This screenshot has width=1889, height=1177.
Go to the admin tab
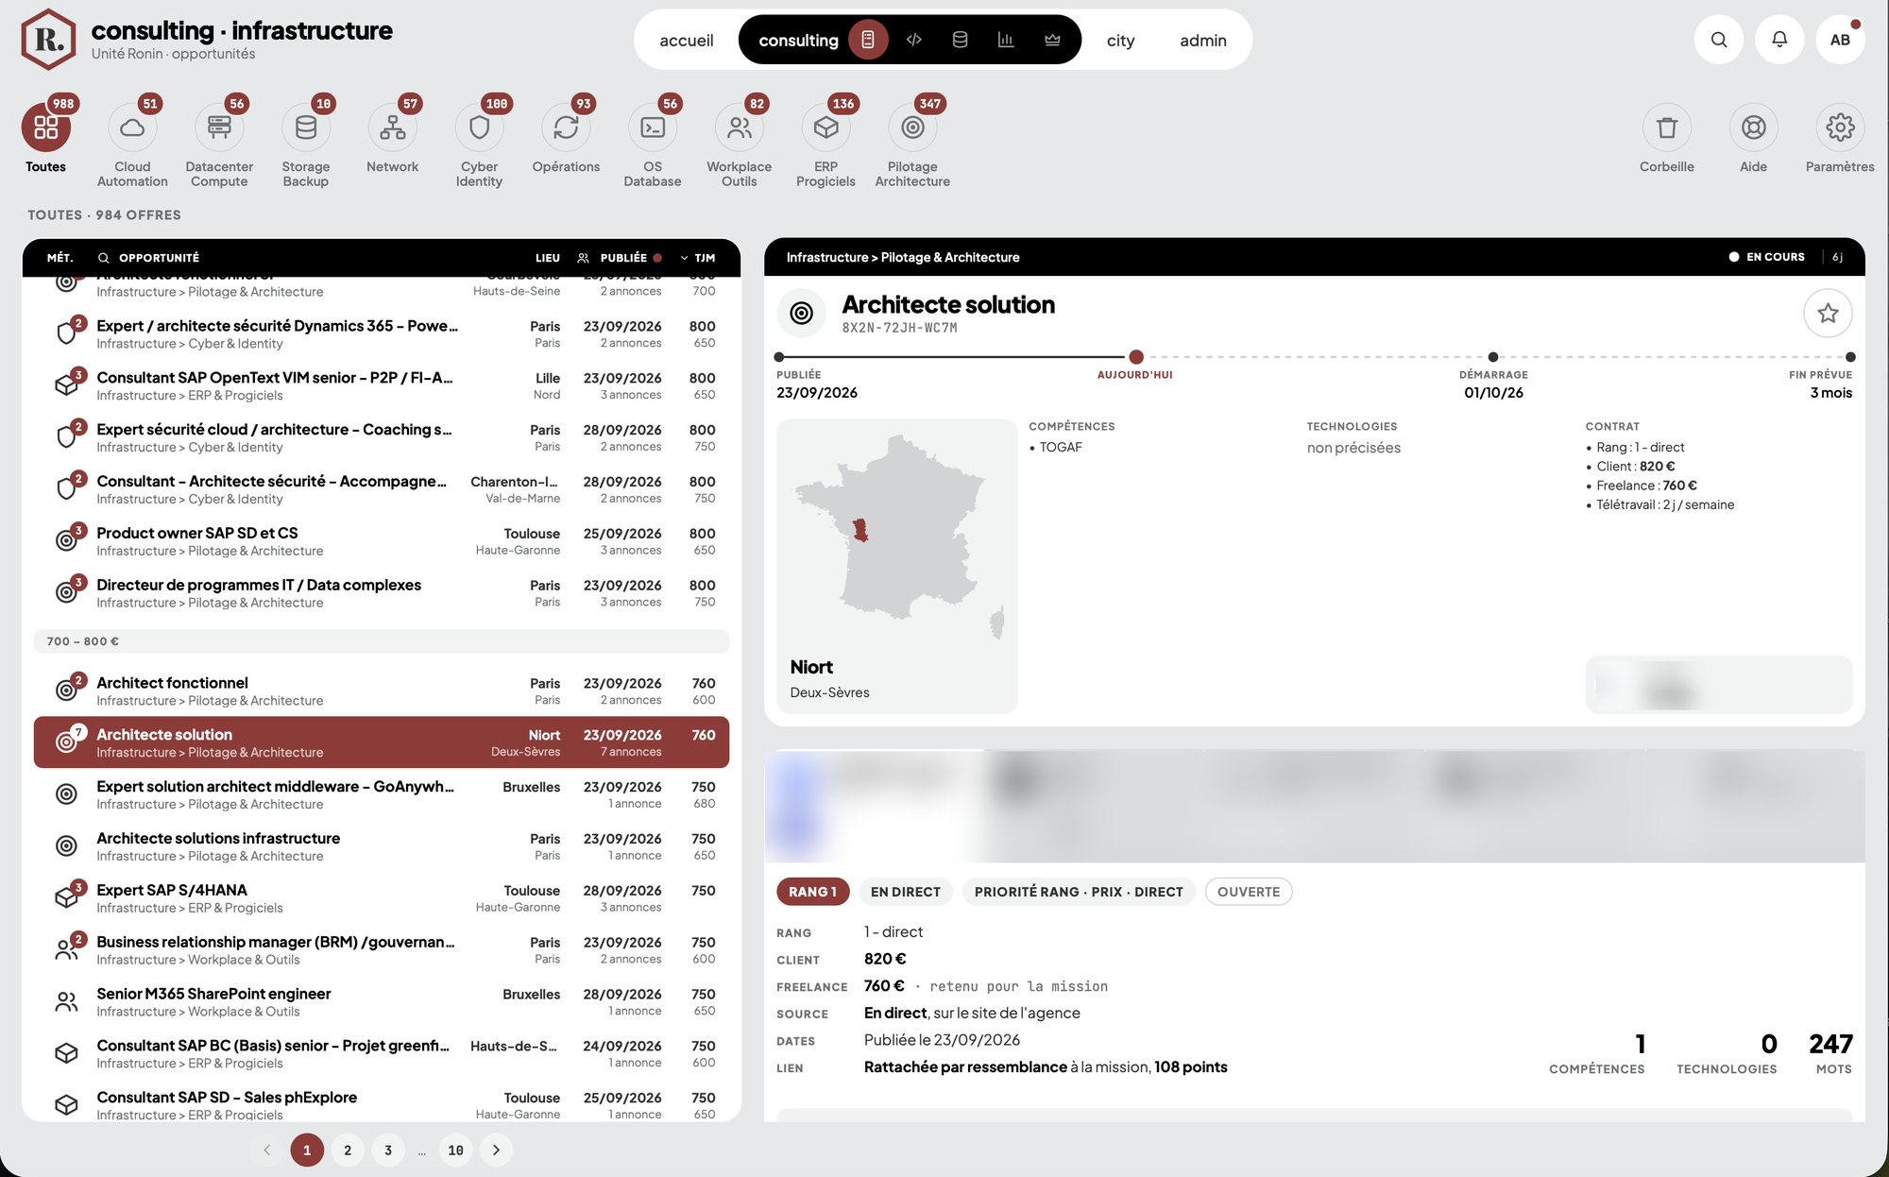tap(1203, 40)
